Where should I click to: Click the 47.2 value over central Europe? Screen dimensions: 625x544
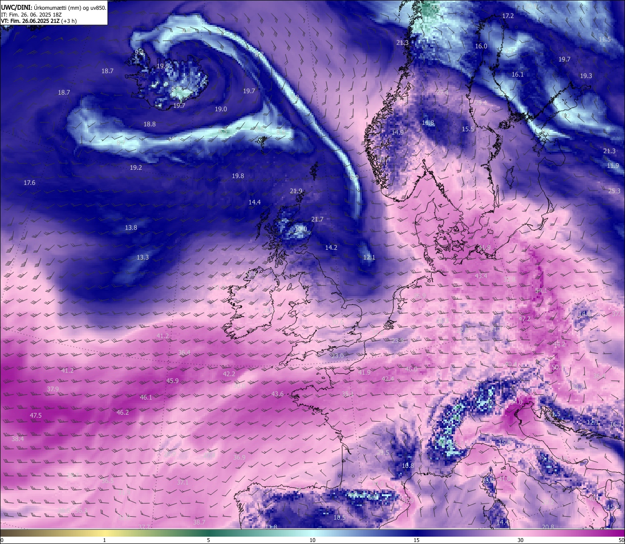[x=524, y=319]
